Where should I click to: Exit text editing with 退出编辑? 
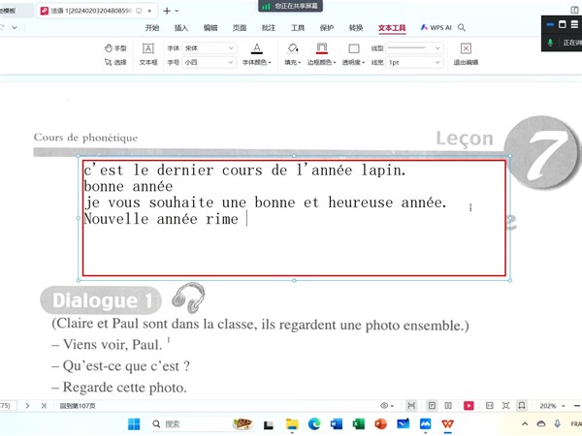(x=466, y=54)
